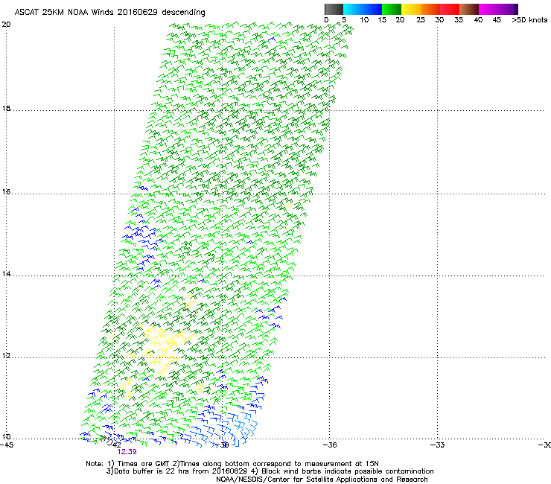Click the latitude label '10'
Image resolution: width=551 pixels, height=484 pixels.
[6, 437]
